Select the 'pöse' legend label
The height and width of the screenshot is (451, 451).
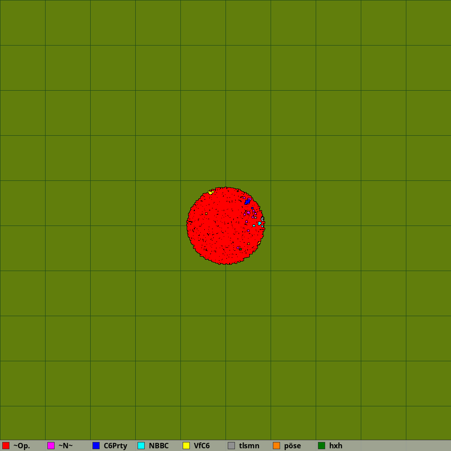(x=292, y=446)
